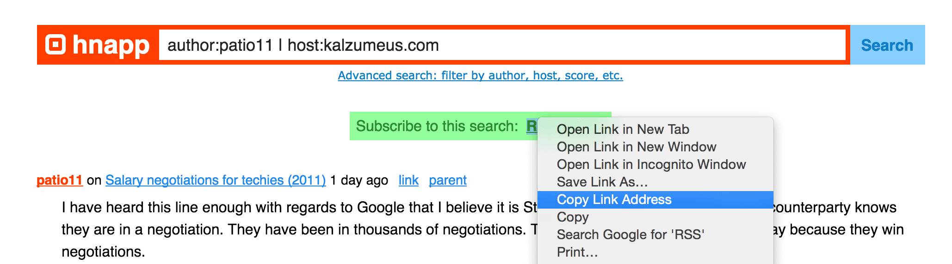Choose Print… from the context menu

click(577, 252)
